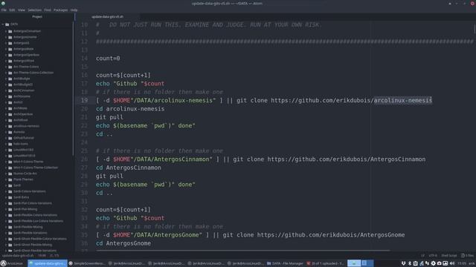Select the Mint-Y-Colora-Theme-Collection folder name
This screenshot has height=267, width=476.
36,168
